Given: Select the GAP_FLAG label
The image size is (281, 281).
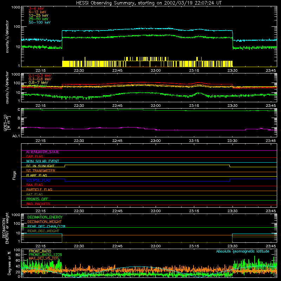Looking at the screenshot, I should pyautogui.click(x=34, y=156).
